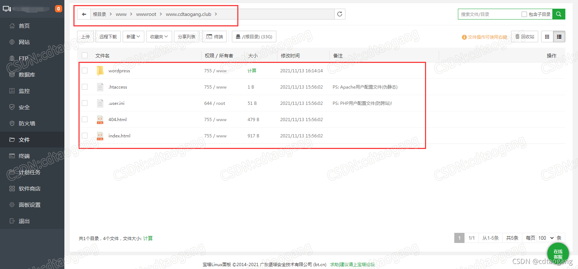578x269 pixels.
Task: Sort by 大小 column header
Action: click(x=253, y=56)
